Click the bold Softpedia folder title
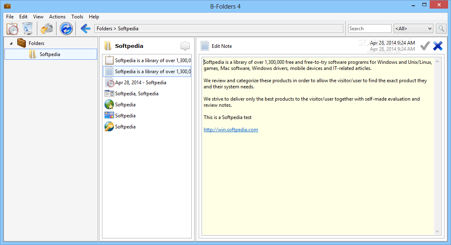451x245 pixels. coord(129,46)
